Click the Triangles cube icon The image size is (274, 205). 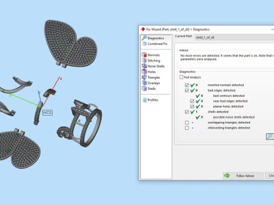(x=144, y=77)
